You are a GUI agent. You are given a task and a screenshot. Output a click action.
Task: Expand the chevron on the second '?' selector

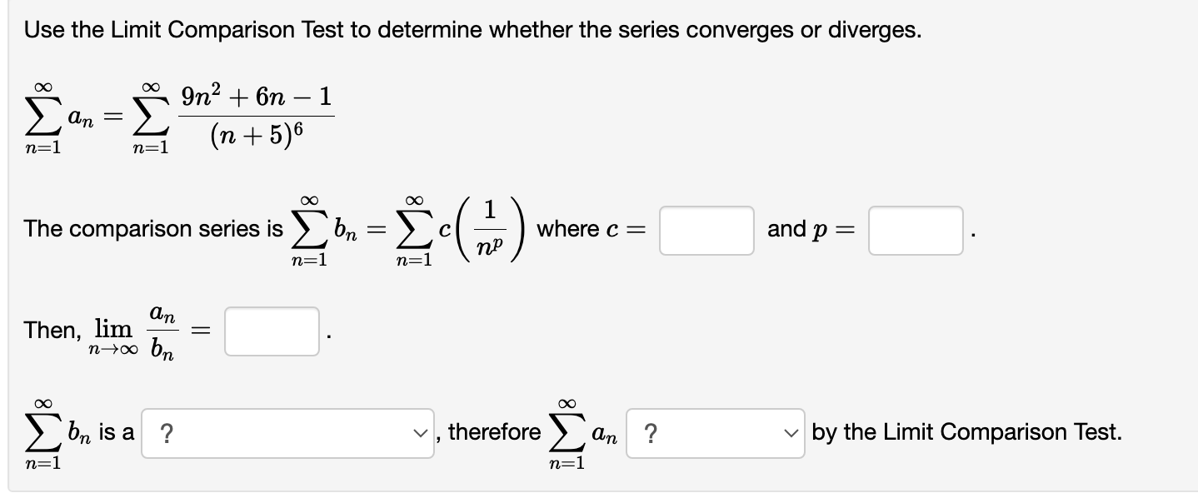click(791, 432)
